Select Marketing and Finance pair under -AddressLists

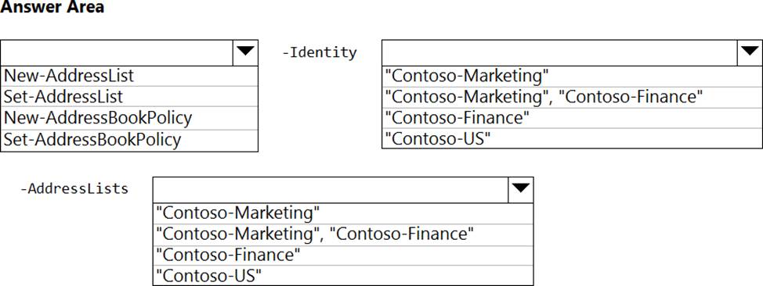point(343,234)
